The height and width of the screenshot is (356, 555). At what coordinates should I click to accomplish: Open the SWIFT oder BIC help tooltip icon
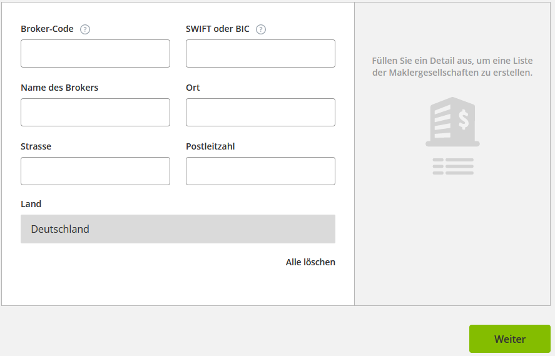click(261, 29)
